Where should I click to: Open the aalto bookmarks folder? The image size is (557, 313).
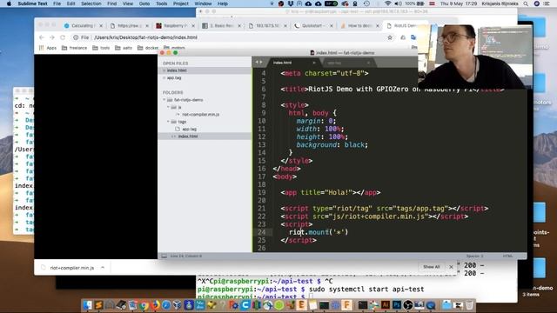pyautogui.click(x=124, y=48)
